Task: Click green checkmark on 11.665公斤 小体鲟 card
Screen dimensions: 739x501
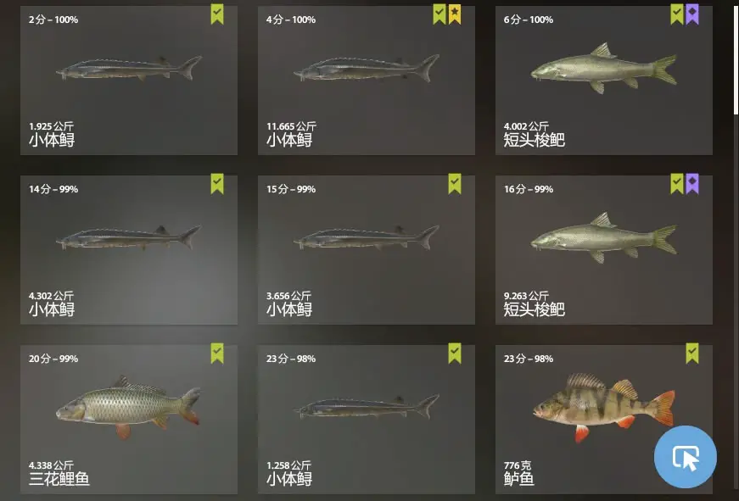Action: (x=439, y=14)
